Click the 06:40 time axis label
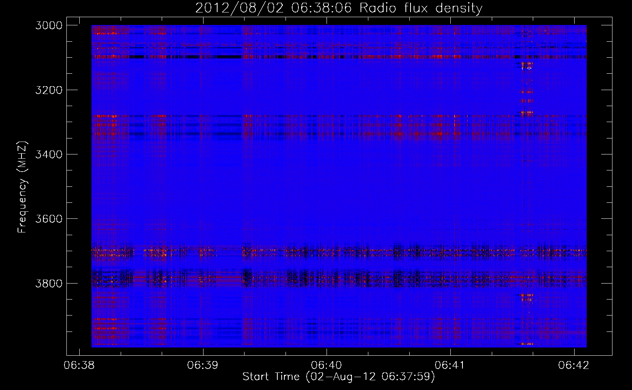 [x=327, y=365]
